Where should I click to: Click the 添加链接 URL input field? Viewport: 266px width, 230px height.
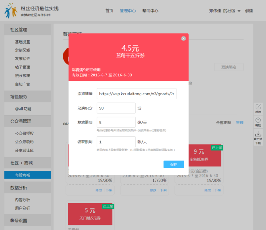tap(137, 94)
